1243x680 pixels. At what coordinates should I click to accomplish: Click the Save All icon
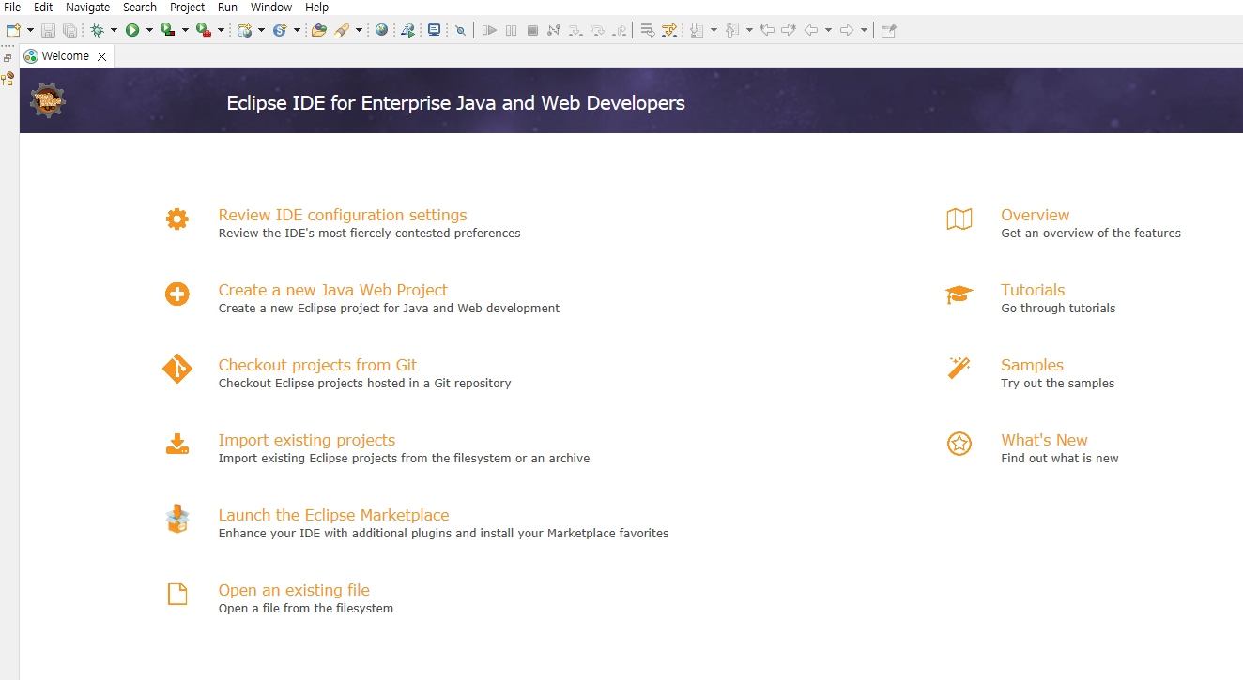click(x=69, y=30)
